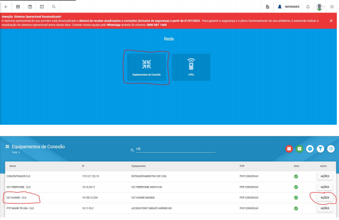Open the Equipamentos de Conexão tile
Screen dimensions: 339x220
[x=146, y=67]
